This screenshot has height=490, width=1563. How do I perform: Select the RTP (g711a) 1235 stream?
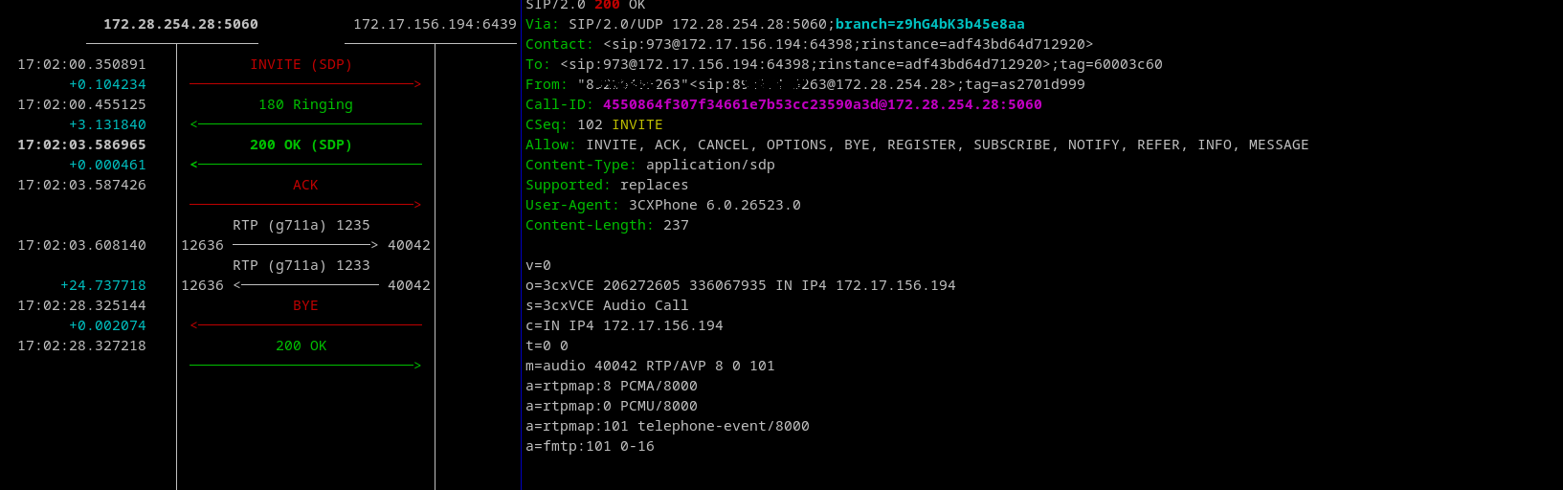pyautogui.click(x=301, y=226)
